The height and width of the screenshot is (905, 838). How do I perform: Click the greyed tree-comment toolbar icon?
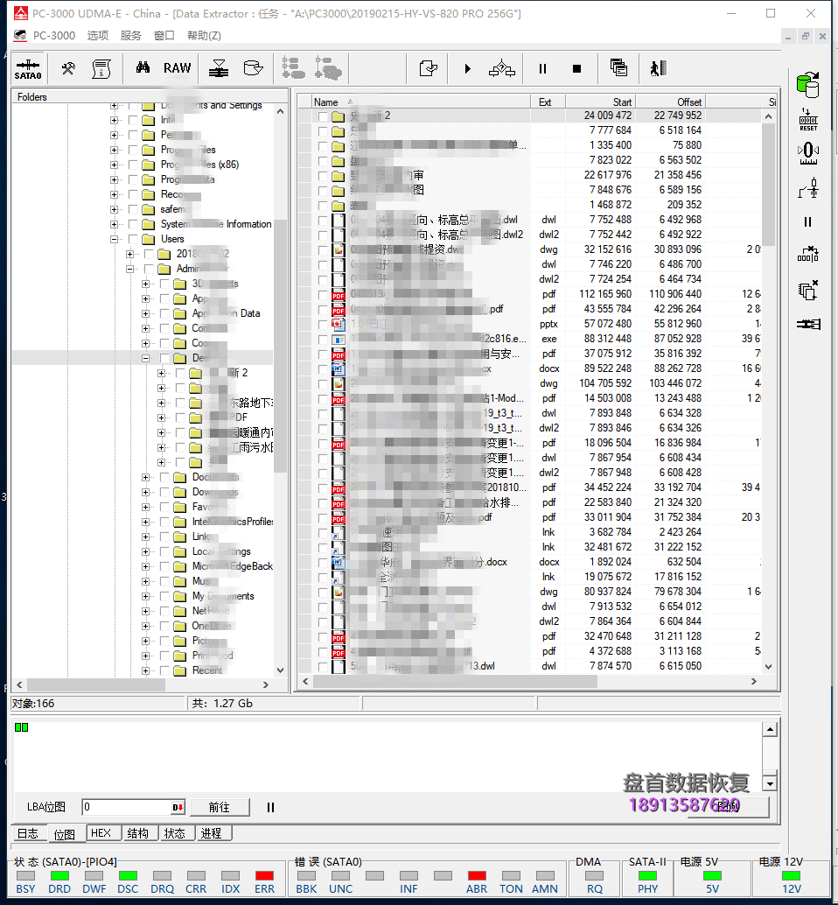coord(328,68)
